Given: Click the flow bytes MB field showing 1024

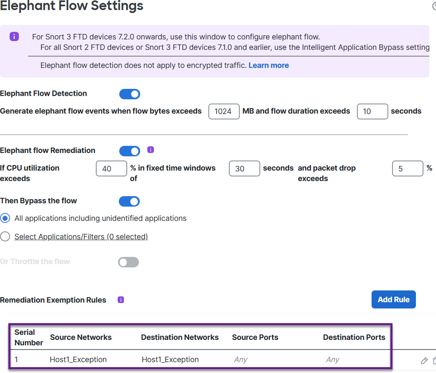Looking at the screenshot, I should tap(224, 111).
